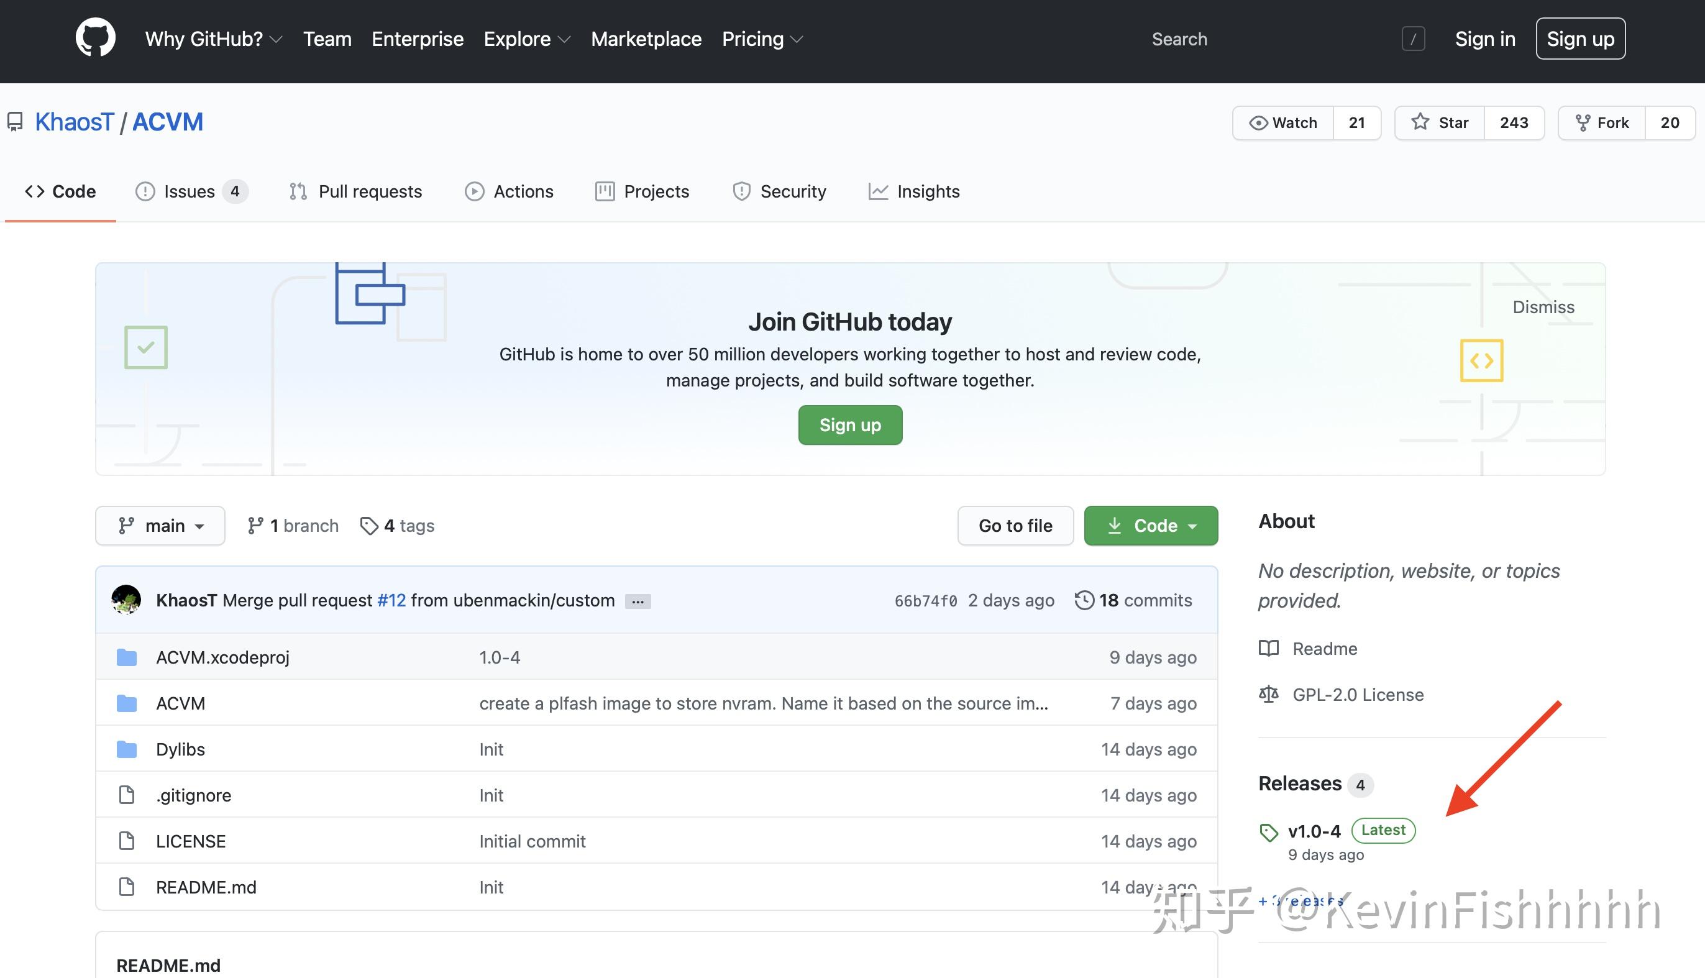Expand the commit message ellipsis button
This screenshot has width=1705, height=978.
point(638,601)
